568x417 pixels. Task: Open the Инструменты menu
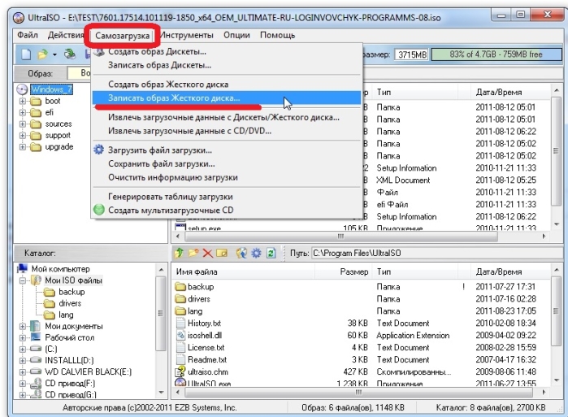click(x=187, y=35)
